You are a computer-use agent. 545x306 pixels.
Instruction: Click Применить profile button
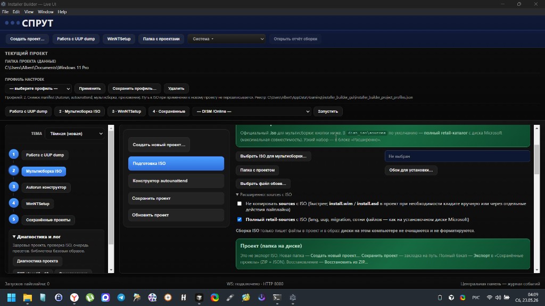89,89
